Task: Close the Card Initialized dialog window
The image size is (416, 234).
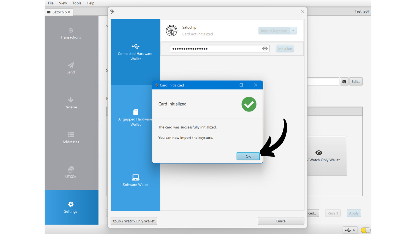Action: (x=255, y=85)
